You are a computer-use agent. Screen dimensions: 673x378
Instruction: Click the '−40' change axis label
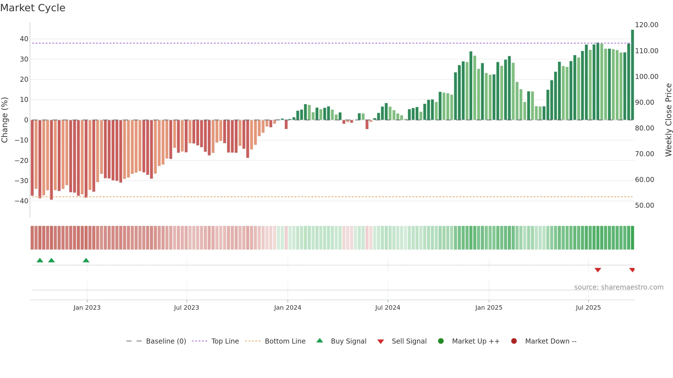point(22,201)
